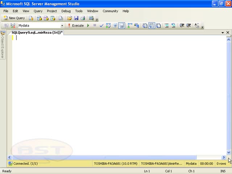Close the SQLQuery9.sql document tab
The height and width of the screenshot is (174, 232).
point(228,32)
